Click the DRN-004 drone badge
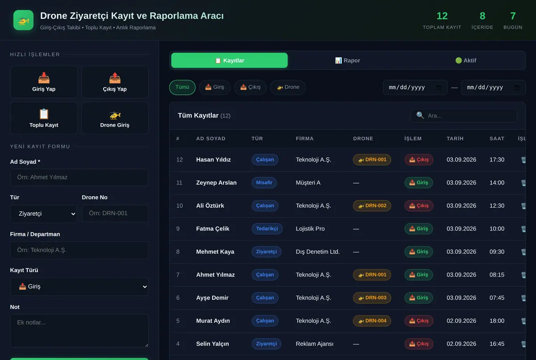The image size is (536, 360). (x=372, y=321)
